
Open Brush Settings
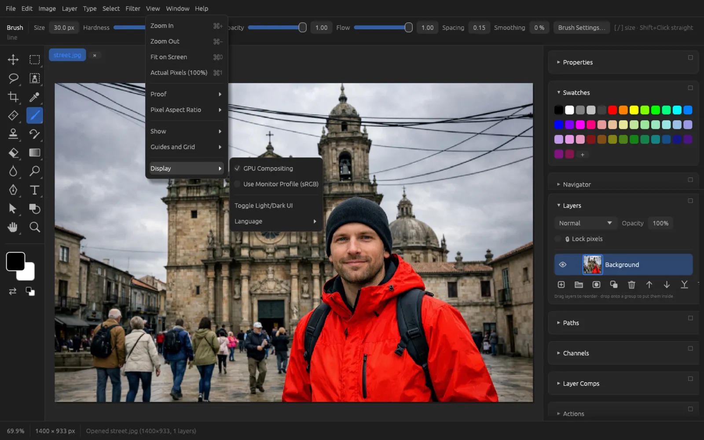point(582,27)
